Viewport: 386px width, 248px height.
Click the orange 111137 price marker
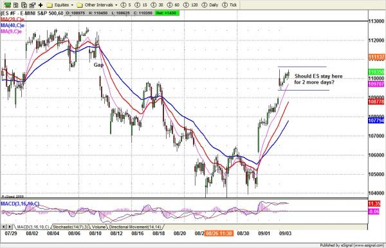tap(376, 57)
